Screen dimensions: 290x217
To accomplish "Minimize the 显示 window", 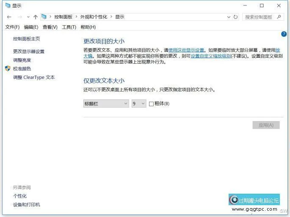I will [245, 5].
